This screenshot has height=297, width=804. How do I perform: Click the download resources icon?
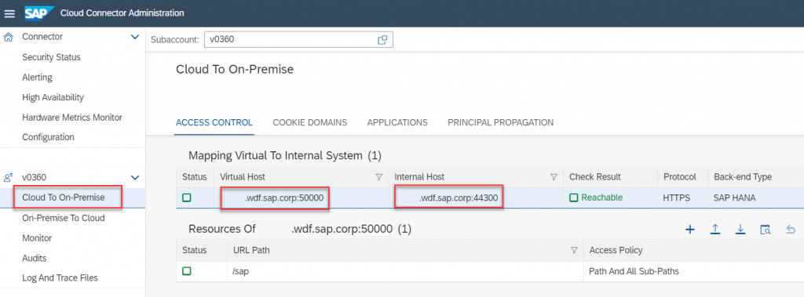pyautogui.click(x=740, y=230)
